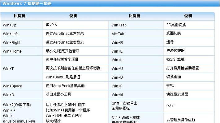Image resolution: width=220 pixels, height=123 pixels.
Task: Select the 'Win + +' shortcut text
Action: [9, 110]
